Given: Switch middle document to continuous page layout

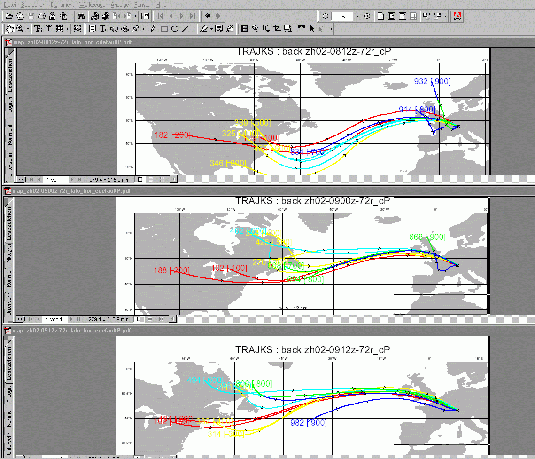Looking at the screenshot, I should (151, 319).
